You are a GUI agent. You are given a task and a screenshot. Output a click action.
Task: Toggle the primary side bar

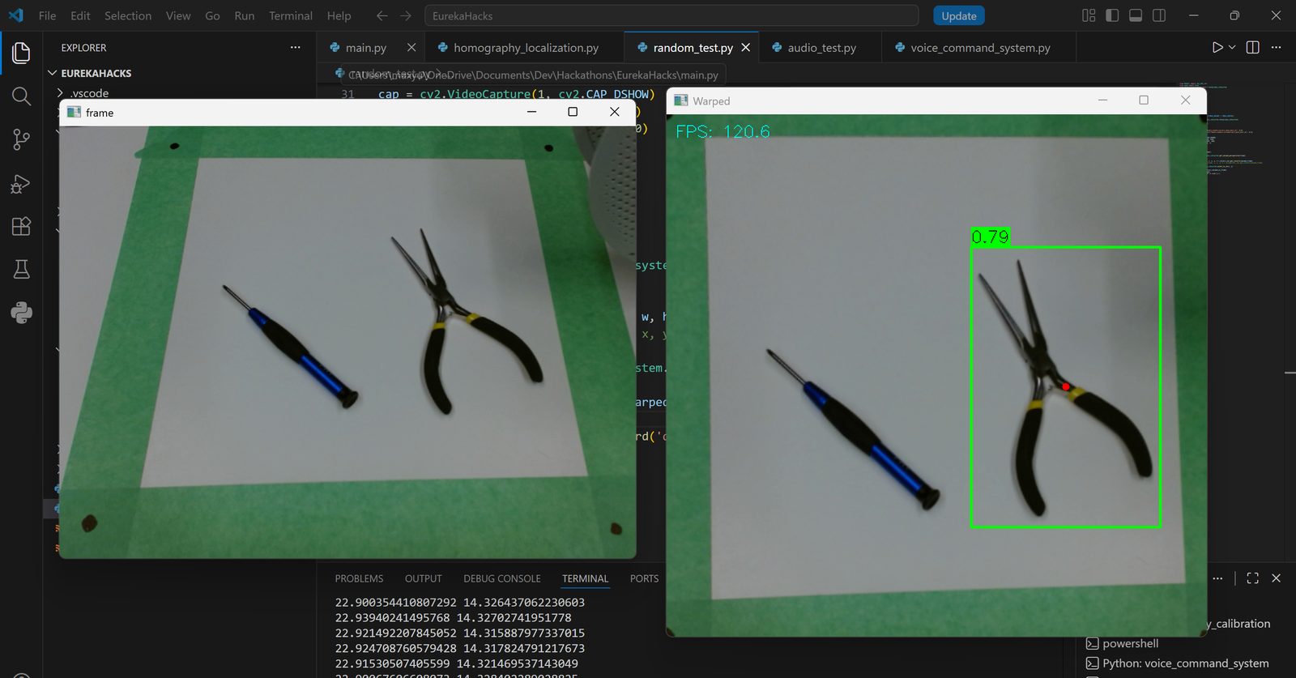[x=1112, y=15]
